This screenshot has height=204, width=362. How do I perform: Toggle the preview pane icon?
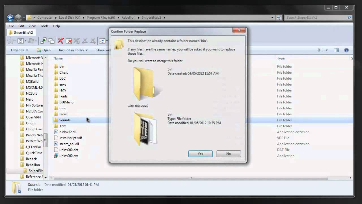tap(336, 50)
